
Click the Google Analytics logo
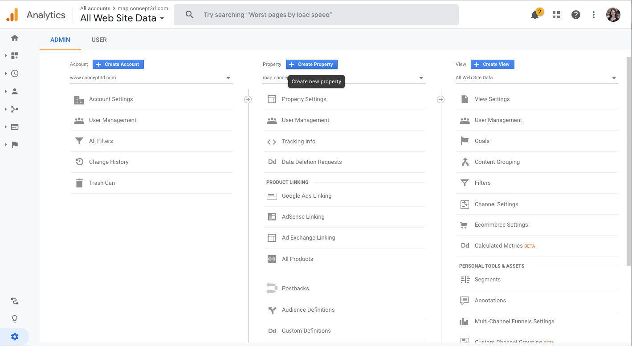pos(12,15)
